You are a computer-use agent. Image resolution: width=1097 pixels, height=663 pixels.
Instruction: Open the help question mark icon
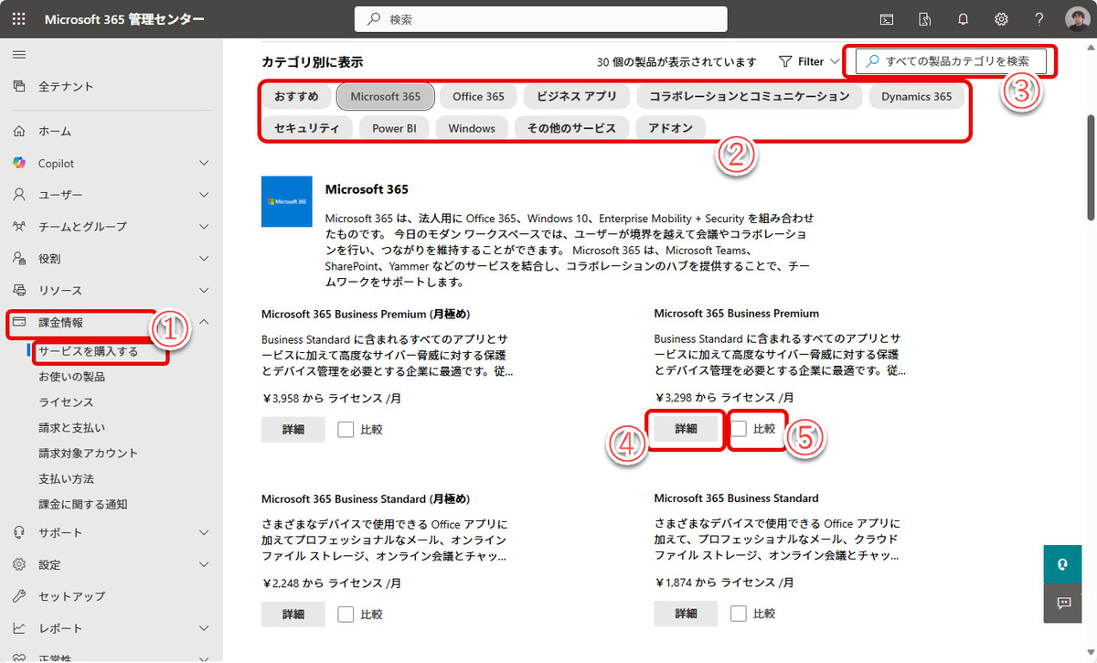click(1039, 19)
